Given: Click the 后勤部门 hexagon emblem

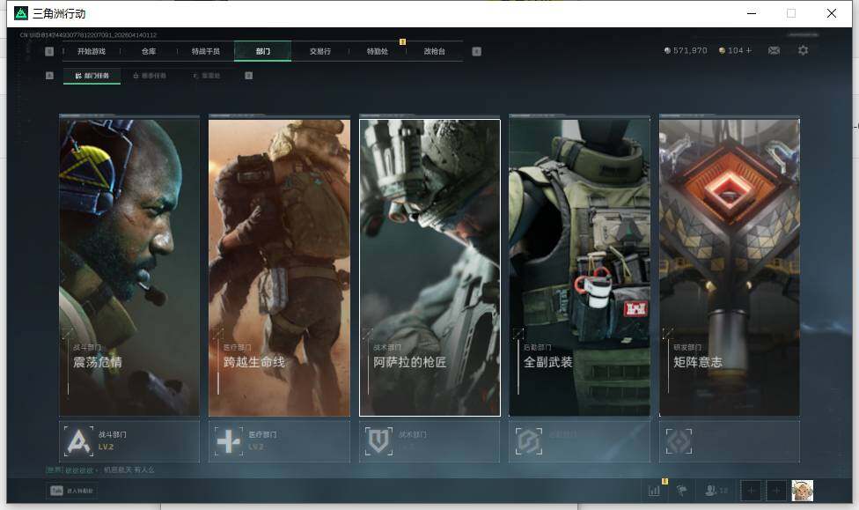Looking at the screenshot, I should point(528,440).
